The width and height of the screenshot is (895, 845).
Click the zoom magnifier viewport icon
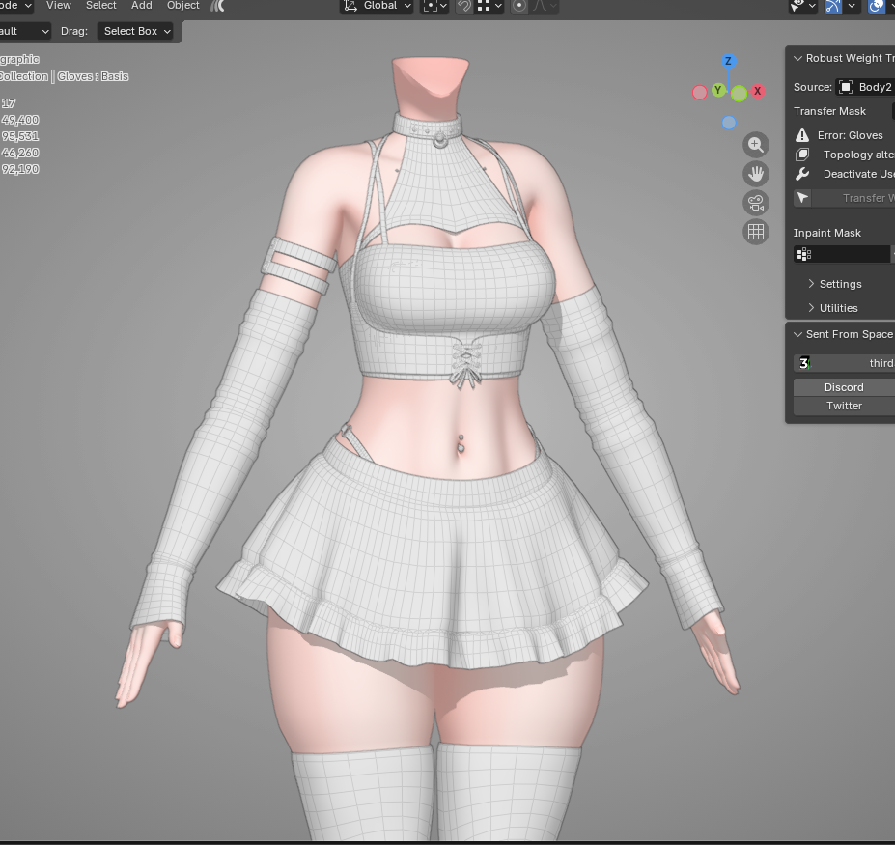tap(756, 145)
